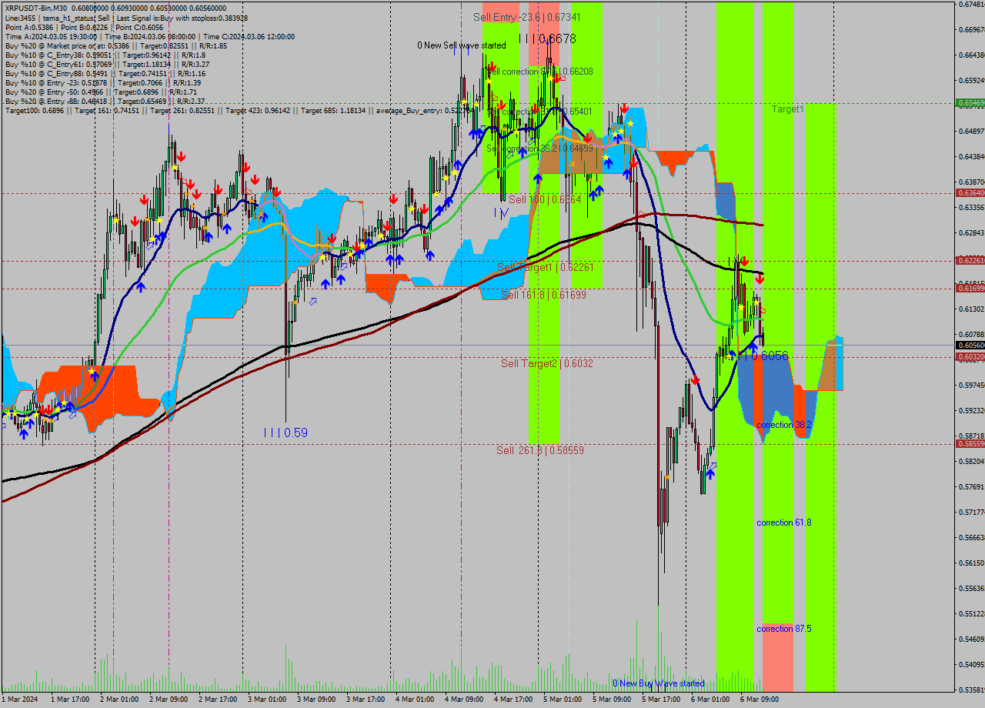Click the 0.64897 price axis value
Viewport: 985px width, 708px height.
[x=970, y=131]
